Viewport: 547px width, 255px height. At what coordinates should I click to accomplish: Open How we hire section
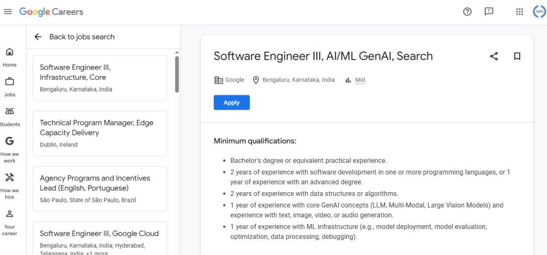tap(10, 184)
